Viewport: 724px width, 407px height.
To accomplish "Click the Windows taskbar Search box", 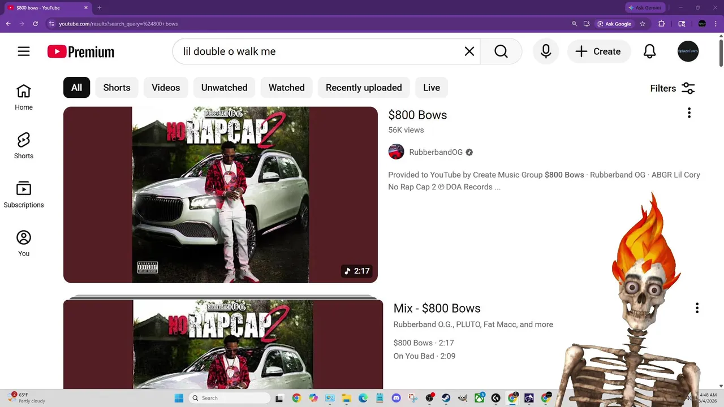I will (x=229, y=398).
